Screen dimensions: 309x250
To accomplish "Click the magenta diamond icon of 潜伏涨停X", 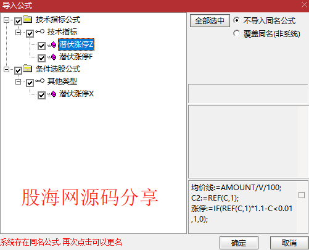I will (54, 94).
